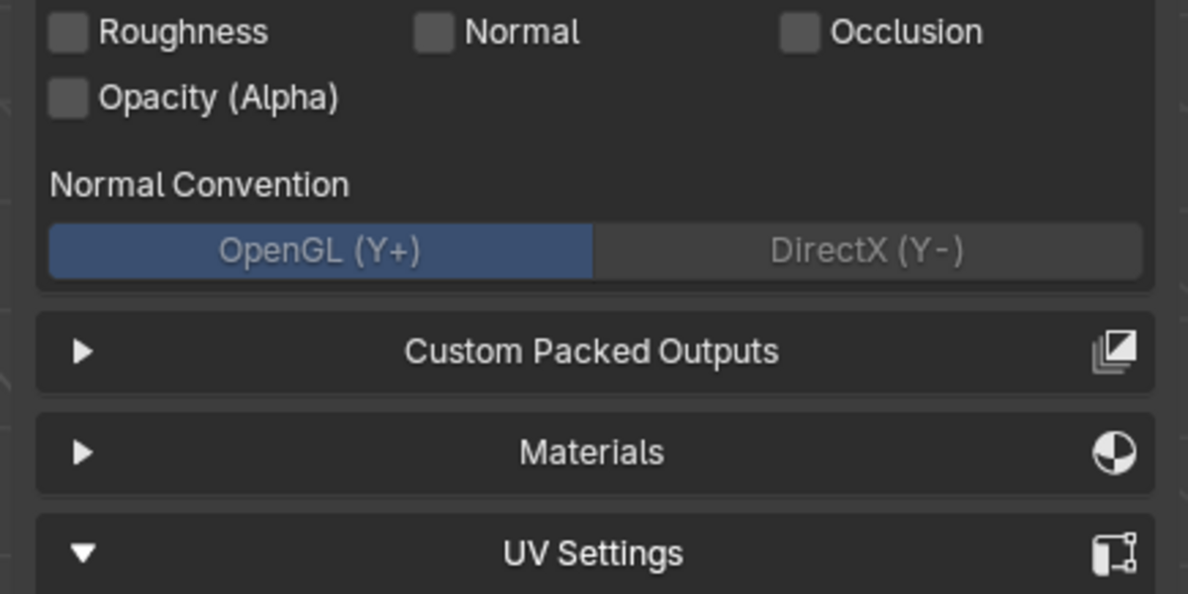Click the Custom Packed Outputs layered-image icon
1188x594 pixels.
[1114, 352]
